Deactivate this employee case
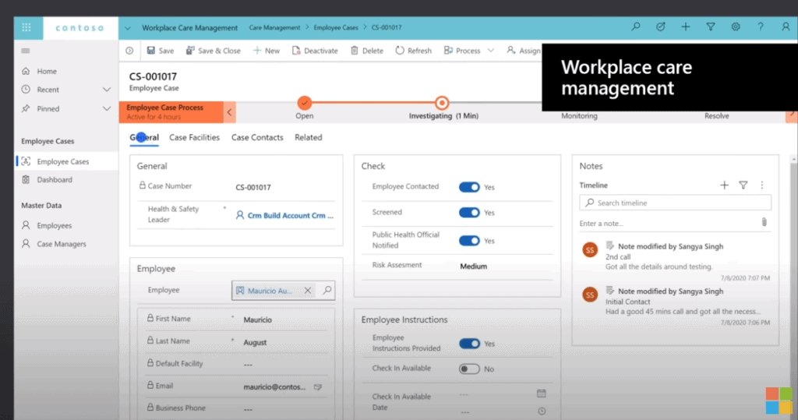 click(315, 51)
